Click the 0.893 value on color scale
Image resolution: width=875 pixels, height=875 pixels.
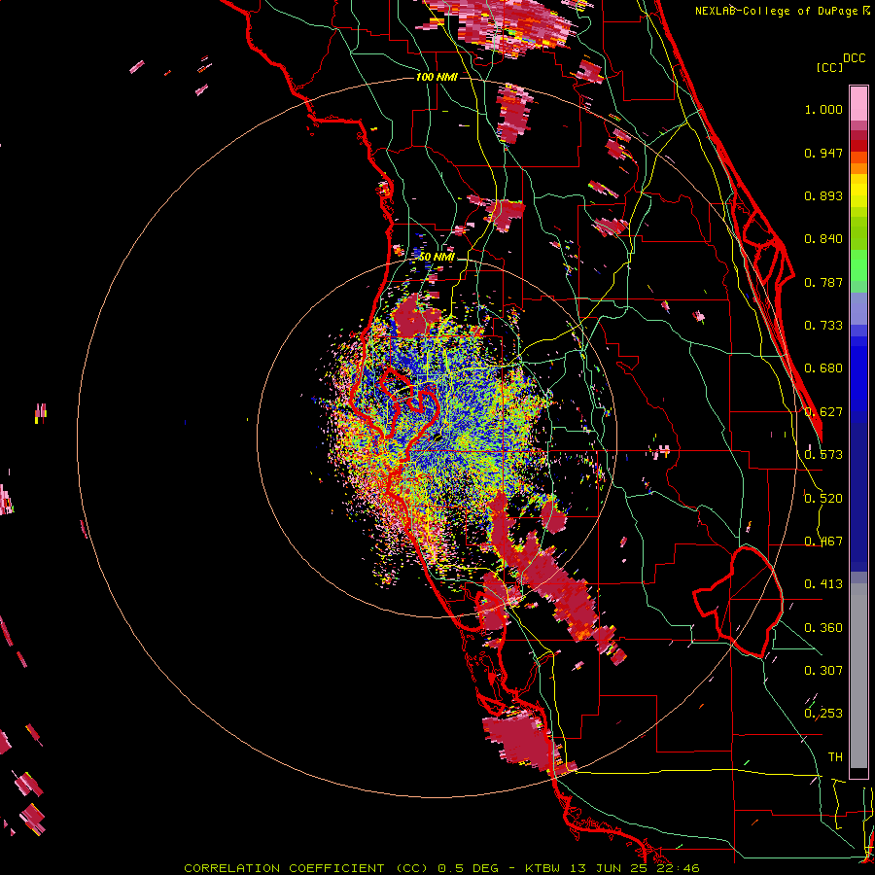823,195
